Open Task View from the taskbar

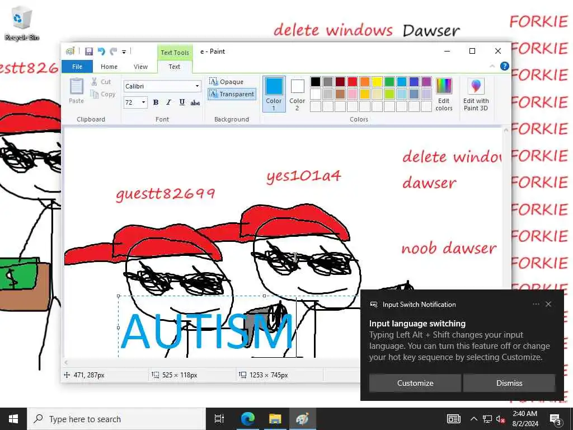219,419
